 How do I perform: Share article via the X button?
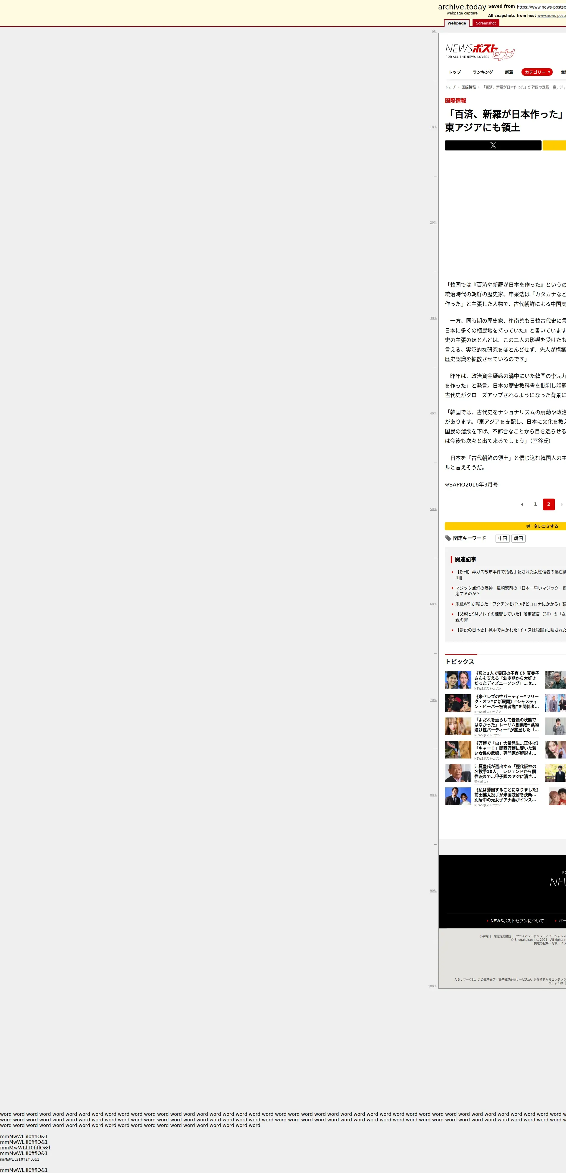[493, 145]
